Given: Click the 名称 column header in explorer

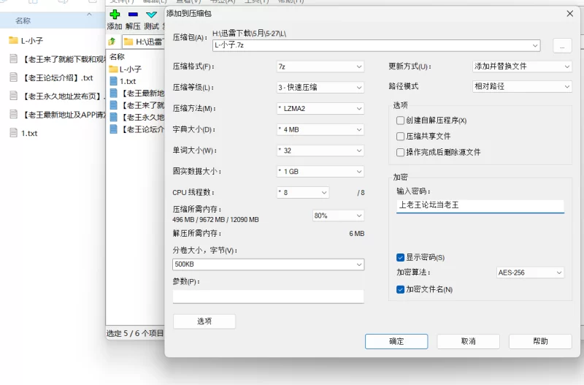Looking at the screenshot, I should [x=23, y=21].
